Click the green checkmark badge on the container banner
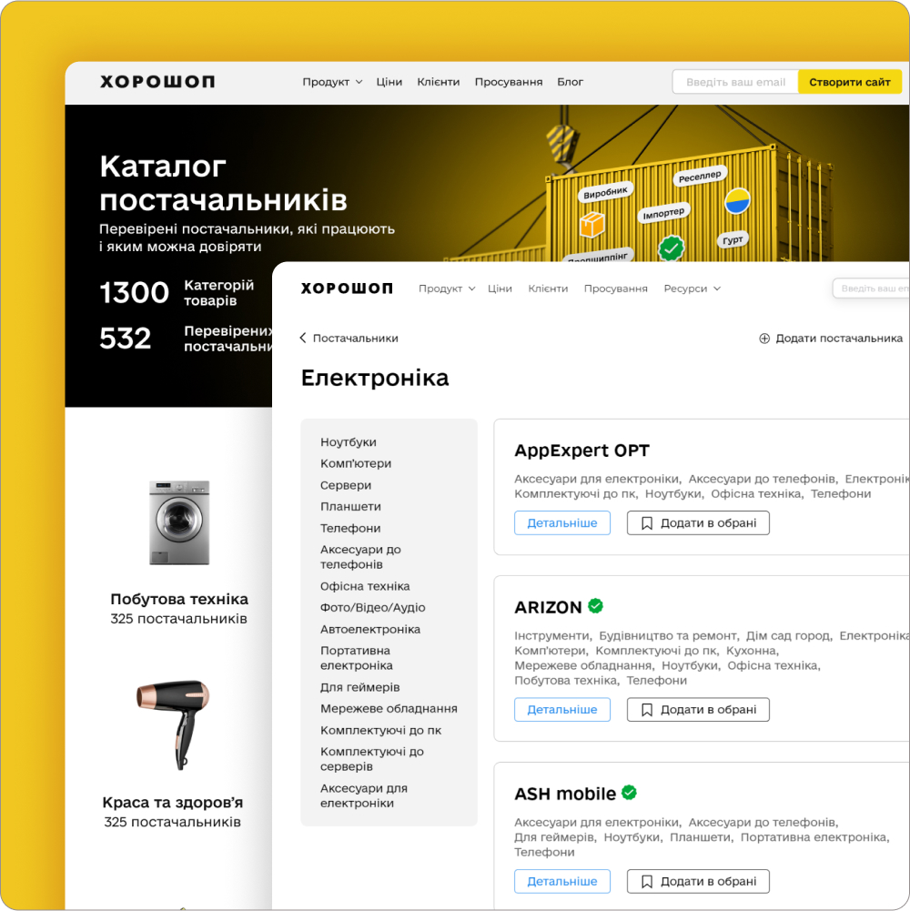The height and width of the screenshot is (911, 910). click(x=672, y=248)
